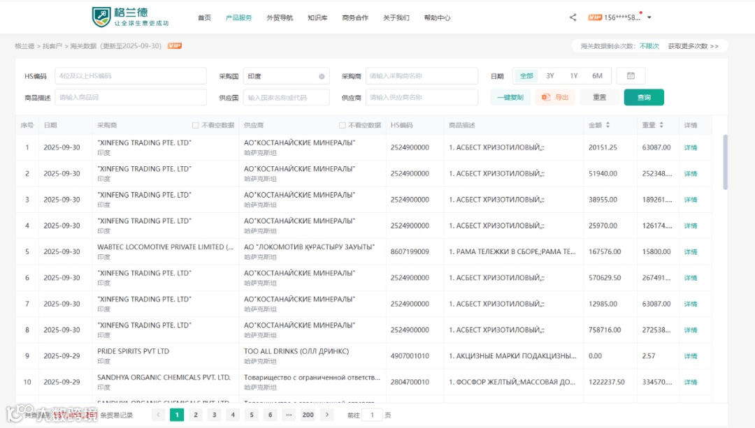Image resolution: width=755 pixels, height=428 pixels.
Task: Focus the 供应商 name input field
Action: pyautogui.click(x=422, y=97)
